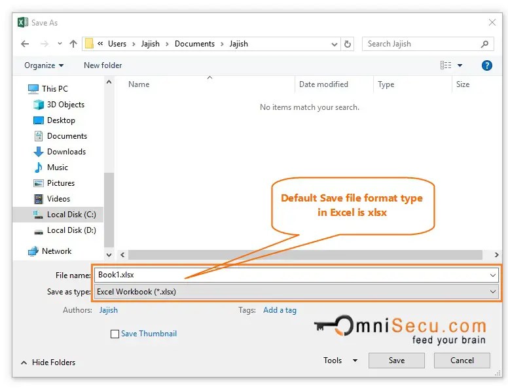Sort files by Name column
Image resolution: width=508 pixels, height=388 pixels.
pyautogui.click(x=139, y=84)
